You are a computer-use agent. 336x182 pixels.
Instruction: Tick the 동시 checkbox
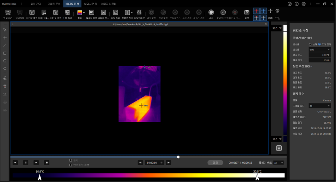[71, 160]
